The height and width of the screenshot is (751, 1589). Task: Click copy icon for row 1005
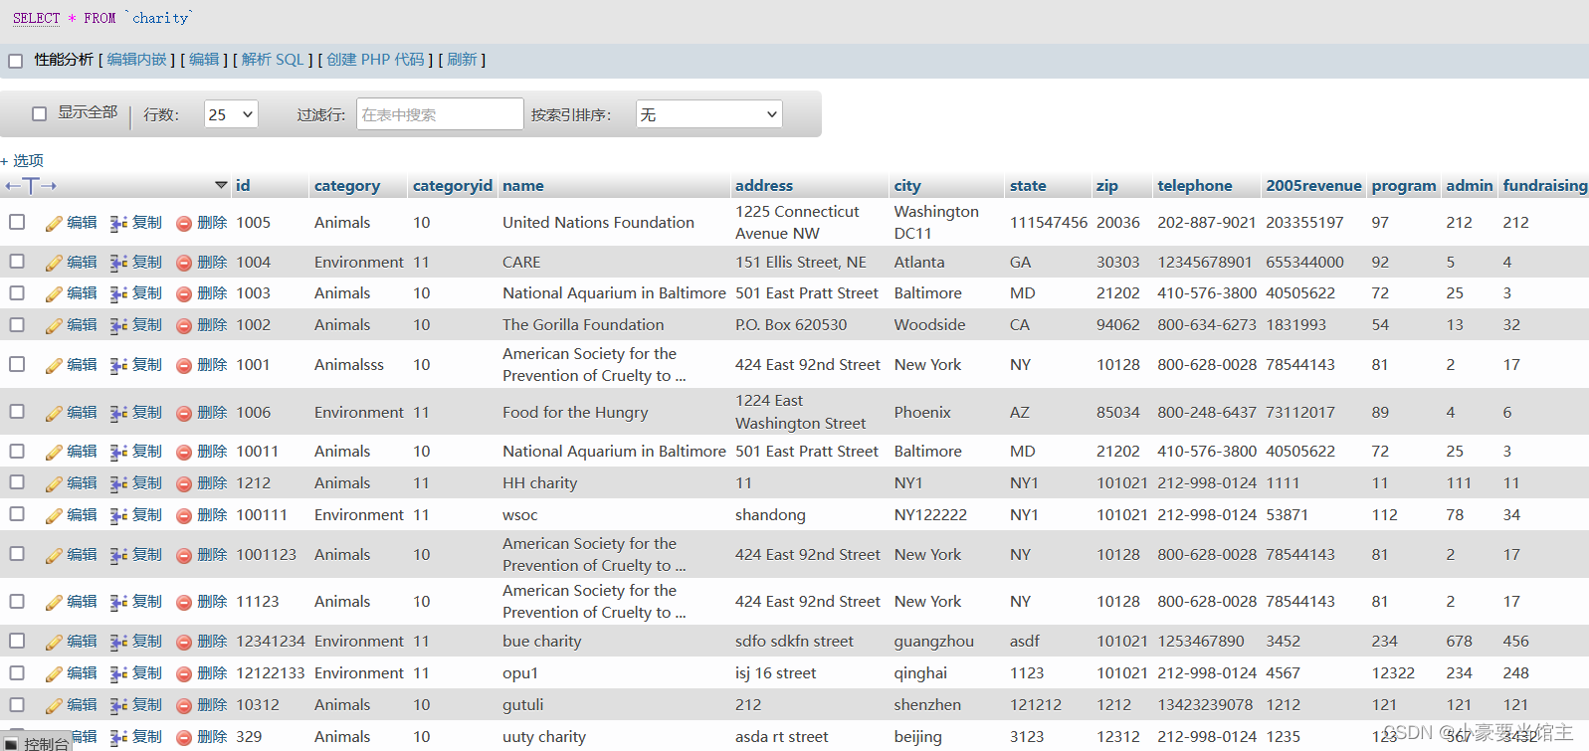[x=118, y=224]
